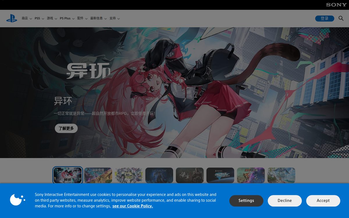This screenshot has width=349, height=218.
Task: Click the 了解更多 button
Action: 66,128
